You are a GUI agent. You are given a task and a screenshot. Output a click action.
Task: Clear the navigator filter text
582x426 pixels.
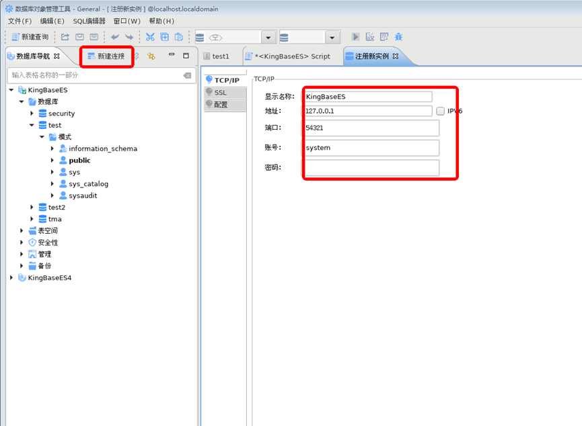coord(188,76)
